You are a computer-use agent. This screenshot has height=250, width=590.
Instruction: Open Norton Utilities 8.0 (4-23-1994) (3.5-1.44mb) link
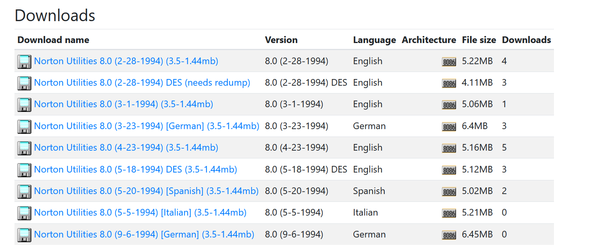tap(126, 147)
